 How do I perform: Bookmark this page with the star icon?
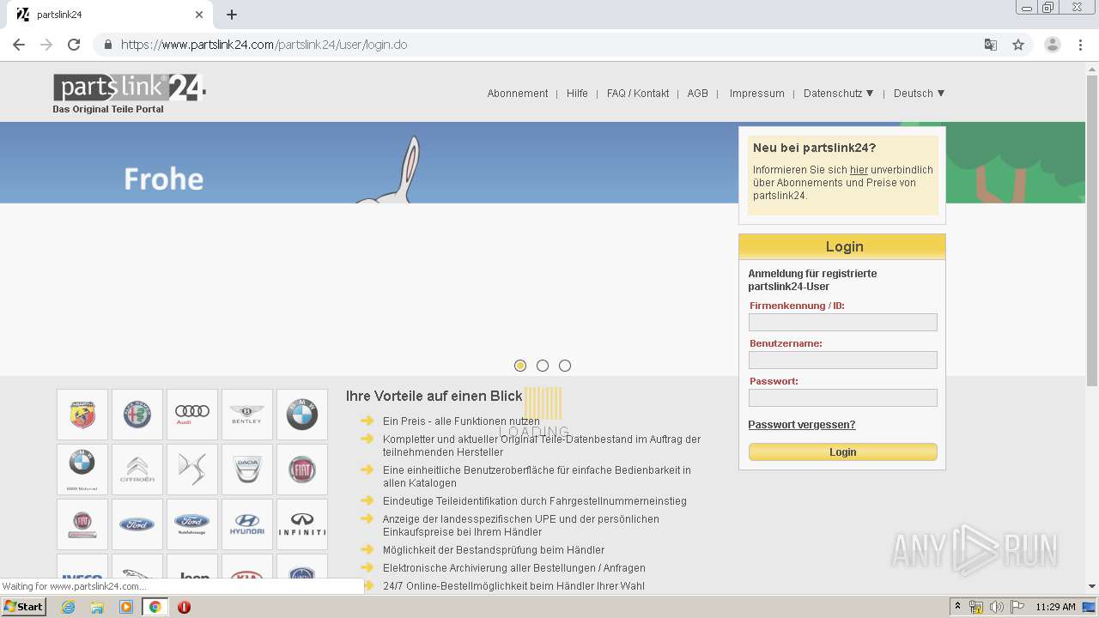[x=1018, y=45]
